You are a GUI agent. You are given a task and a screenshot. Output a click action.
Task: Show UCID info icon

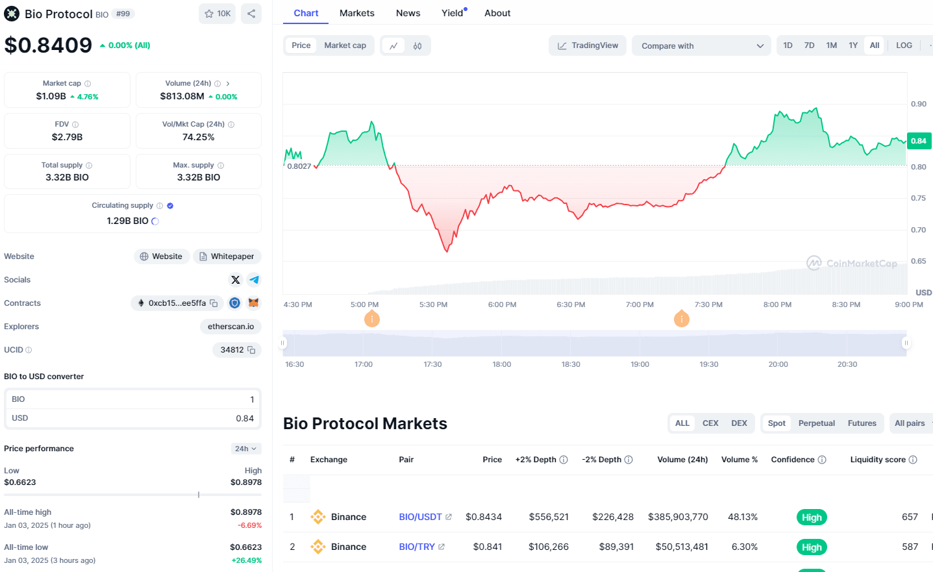[x=29, y=350]
